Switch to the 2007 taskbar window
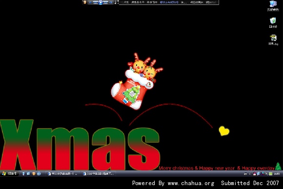The width and height of the screenshot is (283, 189). tap(99, 174)
